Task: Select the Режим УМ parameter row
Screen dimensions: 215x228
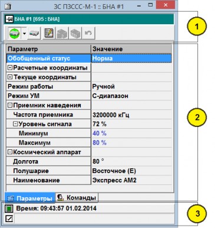Action: 49,96
